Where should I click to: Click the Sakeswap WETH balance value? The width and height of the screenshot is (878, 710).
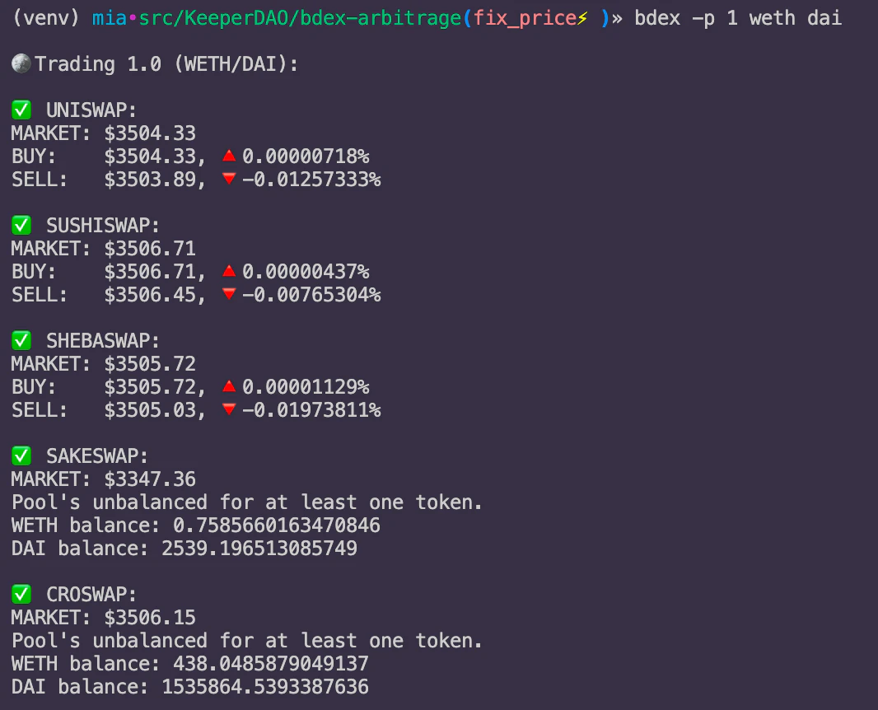click(x=277, y=525)
